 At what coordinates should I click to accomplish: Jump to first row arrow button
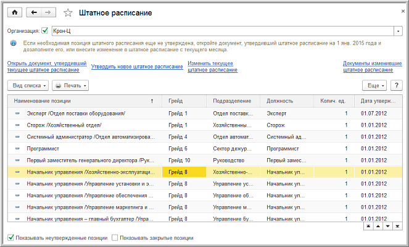pyautogui.click(x=368, y=227)
